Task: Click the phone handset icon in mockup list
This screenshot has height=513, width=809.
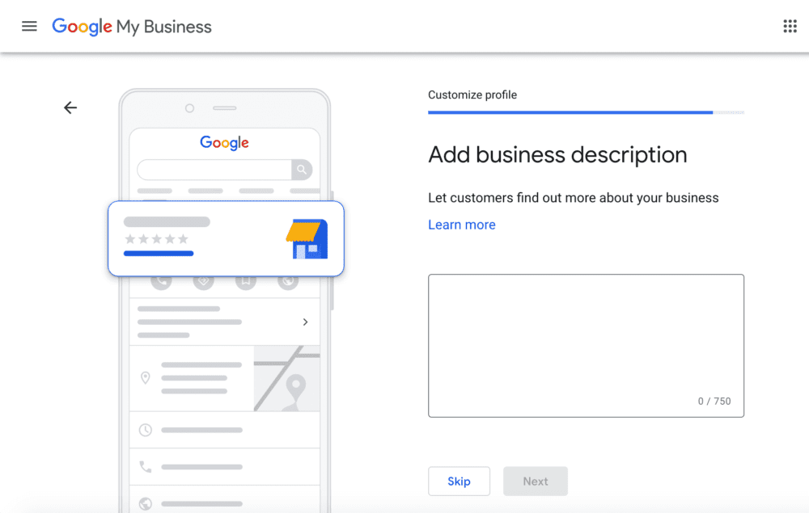Action: point(146,466)
